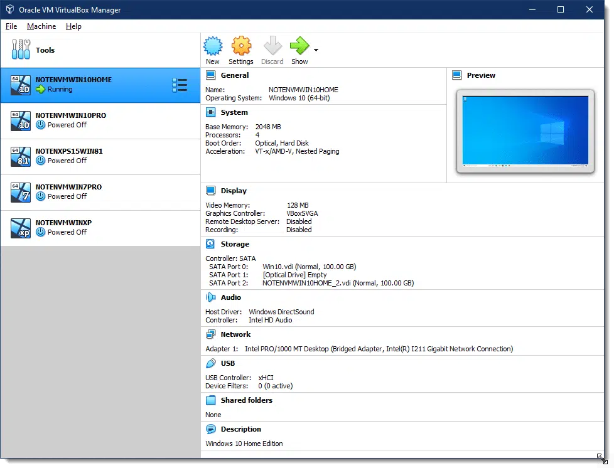Click NOTENVMWIN10PRO Windows 10 OS icon
This screenshot has height=468, width=614.
coord(20,120)
